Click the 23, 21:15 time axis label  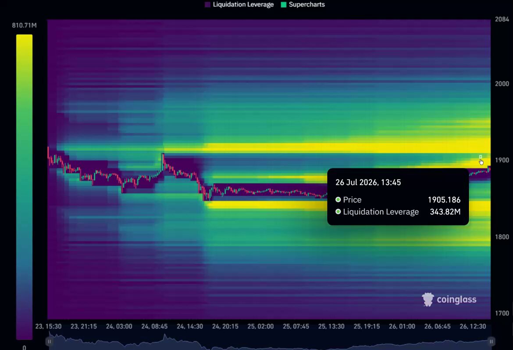click(x=84, y=326)
